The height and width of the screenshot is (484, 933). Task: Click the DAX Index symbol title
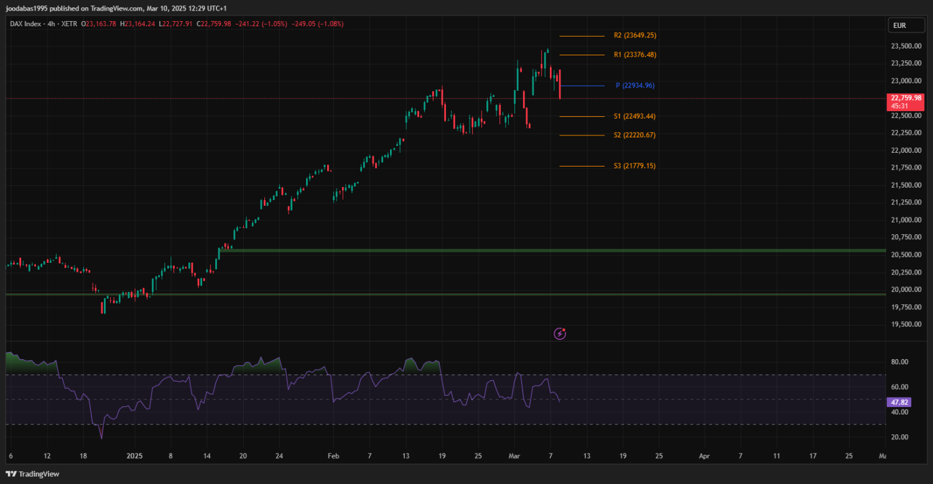pyautogui.click(x=27, y=24)
